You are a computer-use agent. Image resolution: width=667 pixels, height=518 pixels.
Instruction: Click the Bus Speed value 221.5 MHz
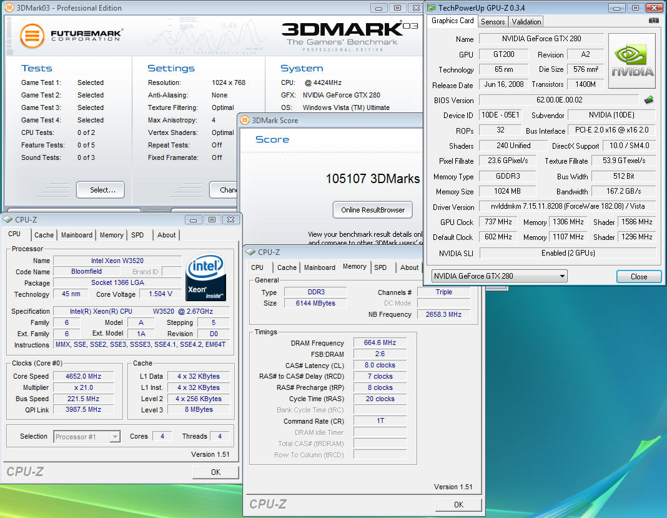(x=84, y=399)
